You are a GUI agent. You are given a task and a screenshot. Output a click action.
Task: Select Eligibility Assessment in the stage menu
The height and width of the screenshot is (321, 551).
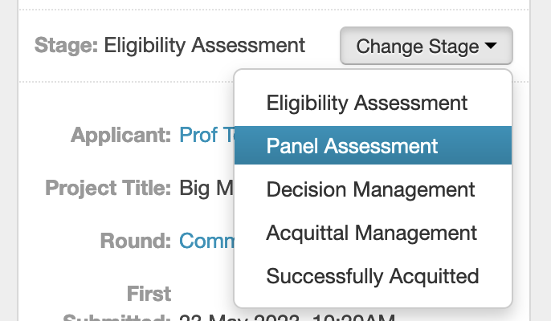367,103
